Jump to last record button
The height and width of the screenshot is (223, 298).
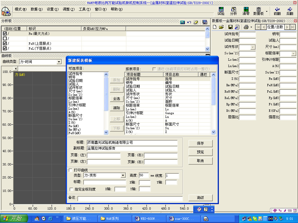[293, 27]
